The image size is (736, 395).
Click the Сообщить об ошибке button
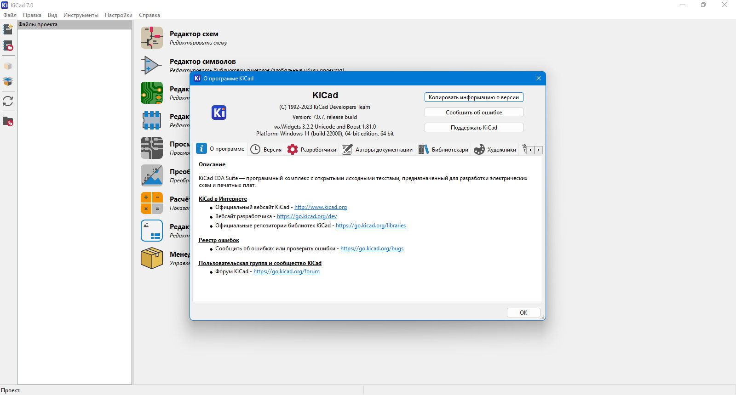pos(474,113)
